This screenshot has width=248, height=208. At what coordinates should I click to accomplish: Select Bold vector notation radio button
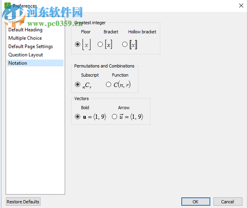point(77,117)
